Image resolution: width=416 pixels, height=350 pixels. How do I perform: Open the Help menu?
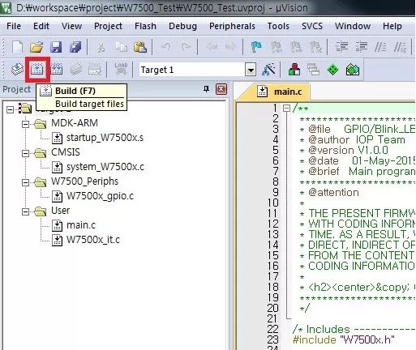[392, 26]
